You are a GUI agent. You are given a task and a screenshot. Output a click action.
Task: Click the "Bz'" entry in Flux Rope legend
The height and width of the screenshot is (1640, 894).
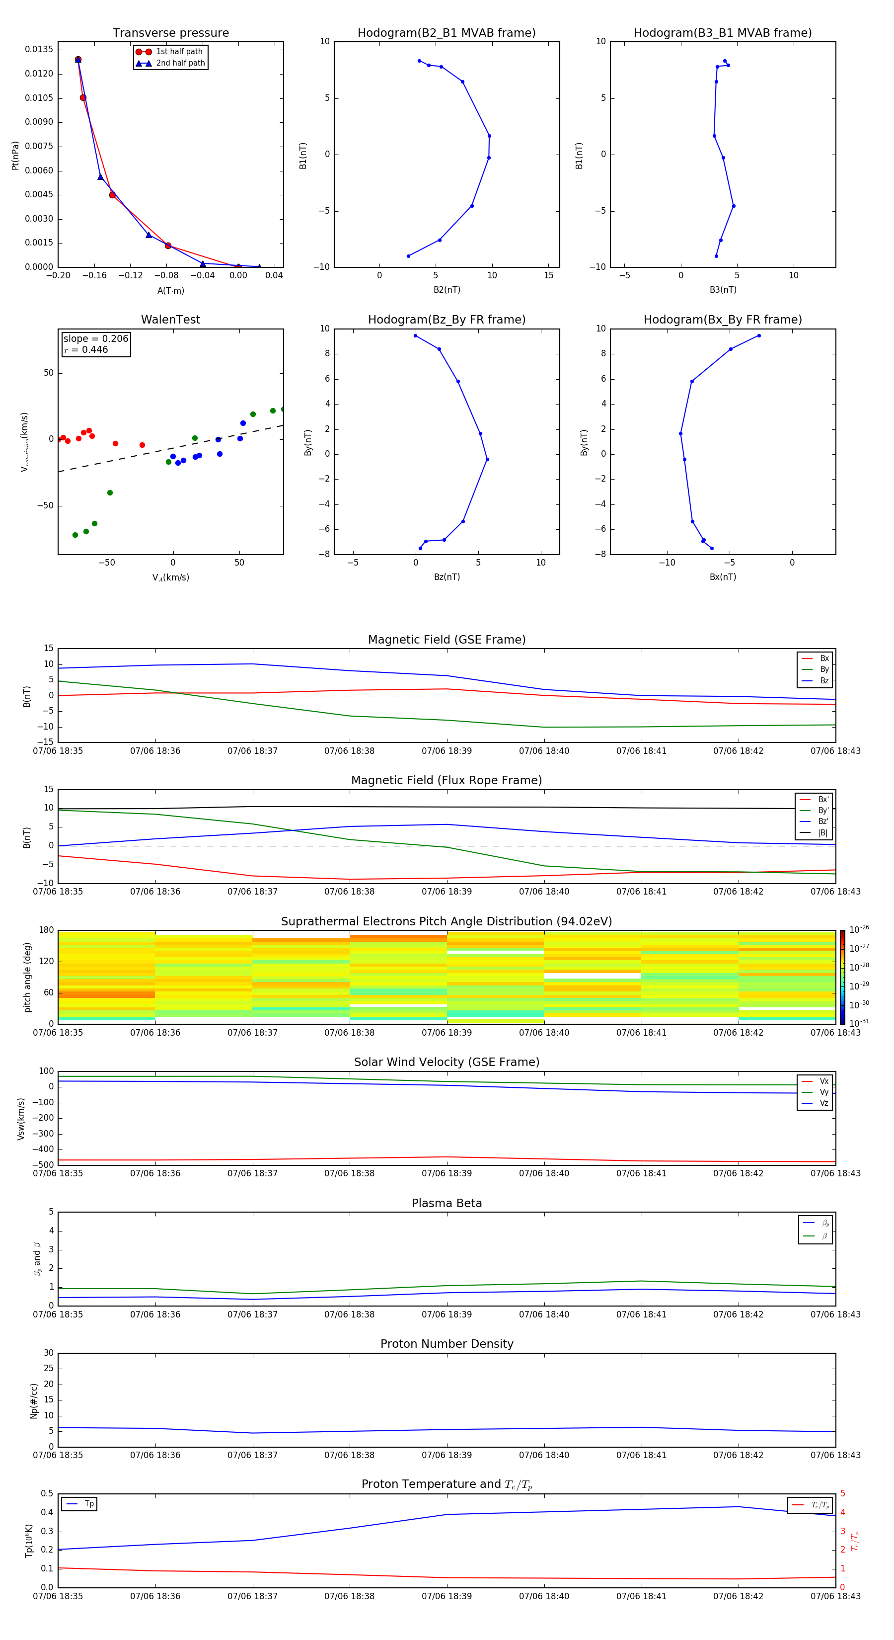pos(815,822)
